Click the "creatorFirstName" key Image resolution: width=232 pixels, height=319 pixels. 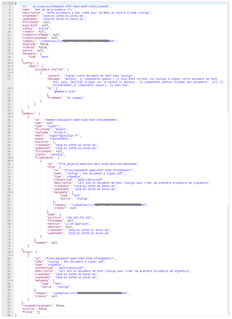tap(36, 35)
